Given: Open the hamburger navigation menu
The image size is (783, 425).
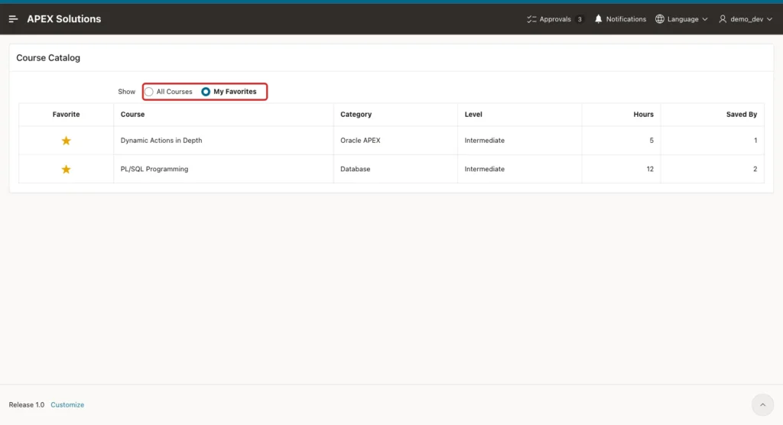Looking at the screenshot, I should pyautogui.click(x=14, y=19).
